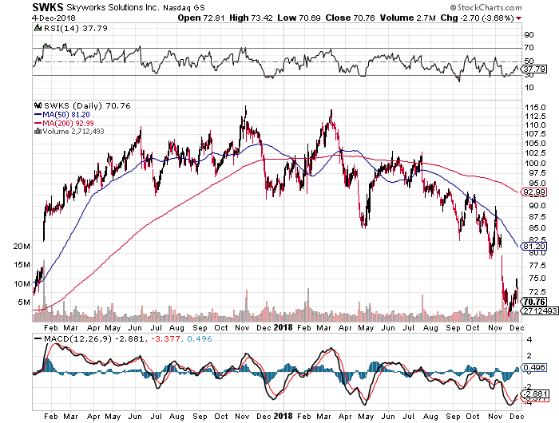Click the MACD signal value -3.377
Screen dimensions: 559x423
(x=165, y=339)
